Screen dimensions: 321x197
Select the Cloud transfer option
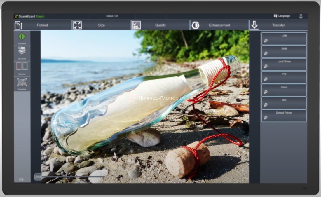(x=284, y=90)
